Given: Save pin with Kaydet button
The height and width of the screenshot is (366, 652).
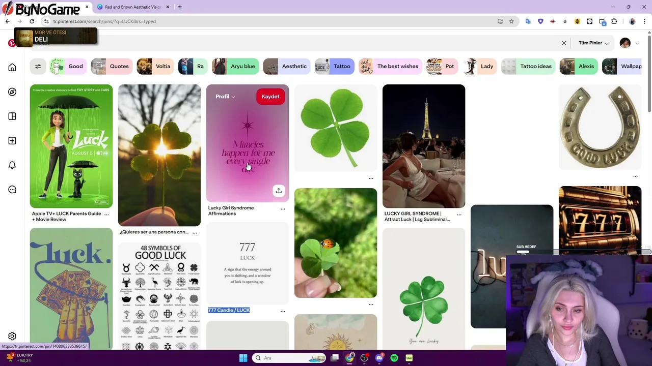Looking at the screenshot, I should coord(270,97).
